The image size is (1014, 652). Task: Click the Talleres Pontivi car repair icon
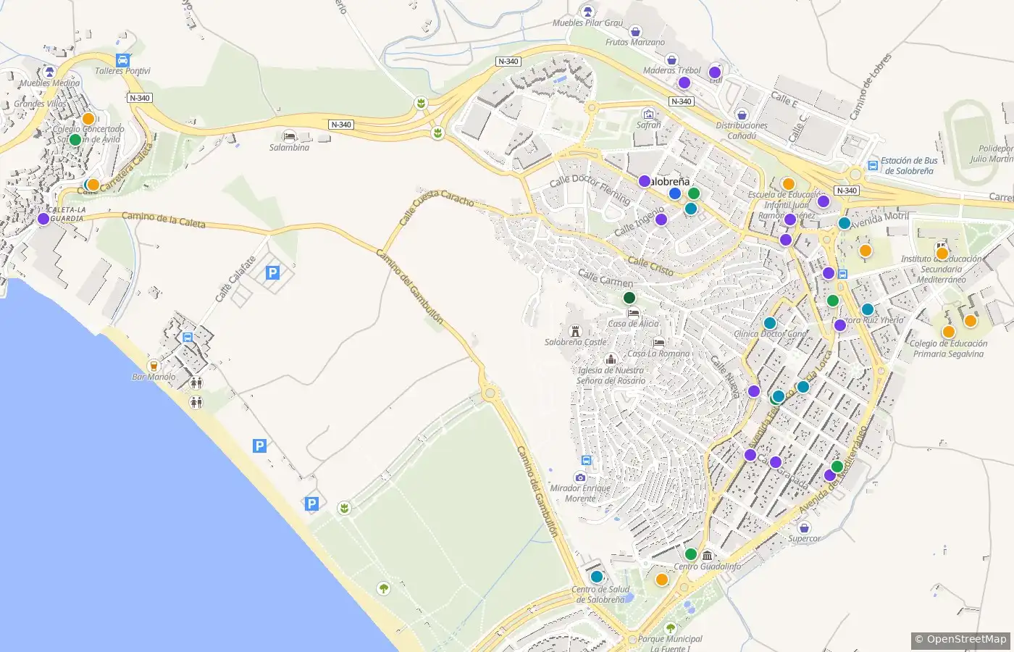click(x=123, y=60)
